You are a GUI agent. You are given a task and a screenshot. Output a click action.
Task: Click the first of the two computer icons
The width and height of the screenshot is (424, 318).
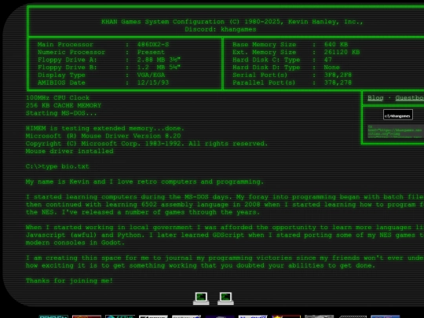201,298
